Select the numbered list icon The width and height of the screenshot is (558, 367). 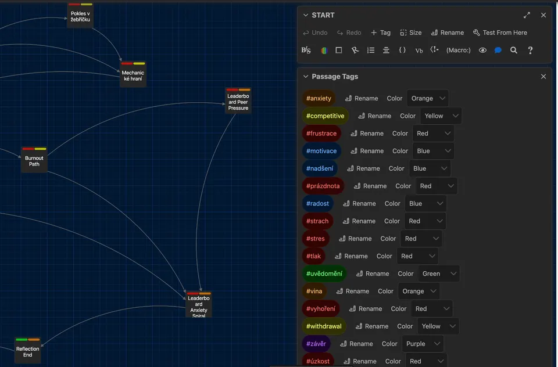[x=370, y=50]
